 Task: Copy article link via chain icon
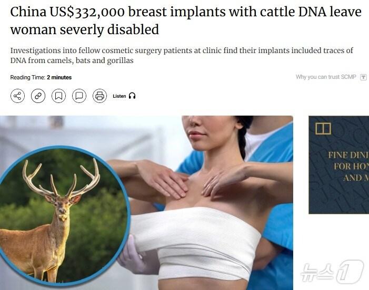[x=38, y=96]
